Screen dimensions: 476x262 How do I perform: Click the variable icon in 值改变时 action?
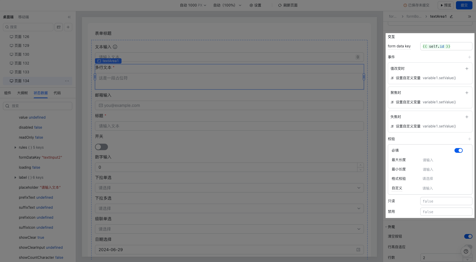(x=392, y=78)
